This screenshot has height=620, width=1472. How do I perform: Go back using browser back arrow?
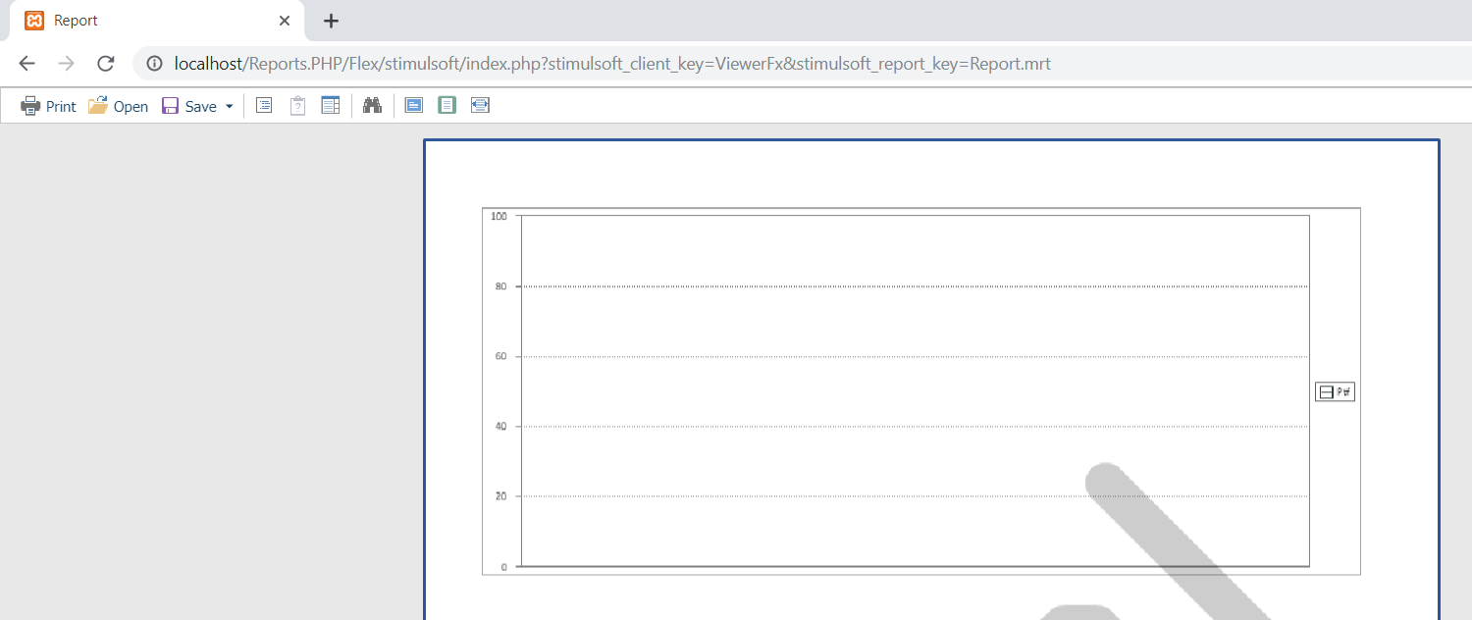[26, 64]
